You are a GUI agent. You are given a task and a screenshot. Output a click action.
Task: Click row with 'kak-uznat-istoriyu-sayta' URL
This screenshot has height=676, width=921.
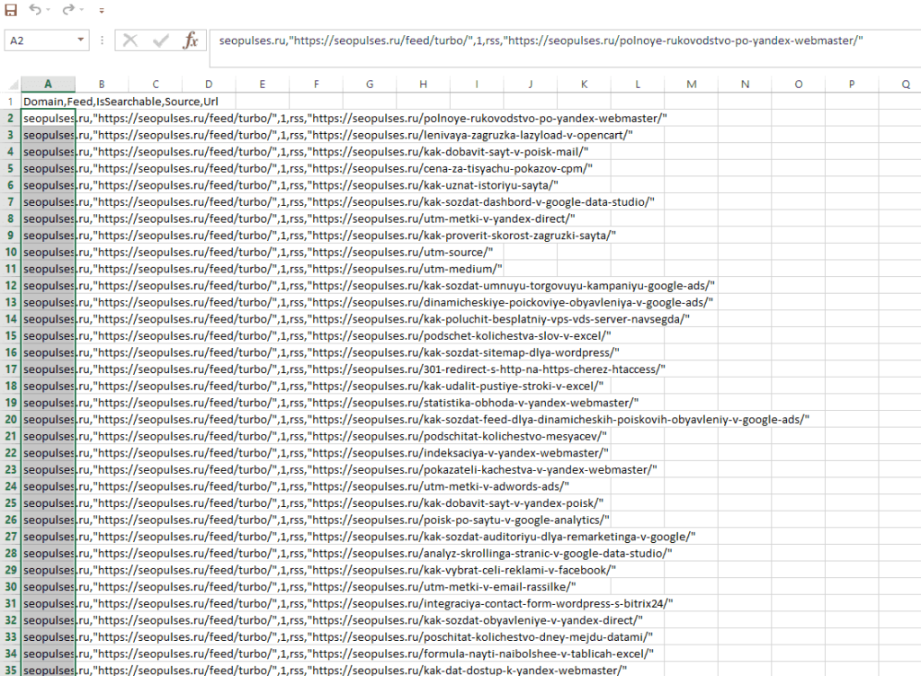pos(291,185)
